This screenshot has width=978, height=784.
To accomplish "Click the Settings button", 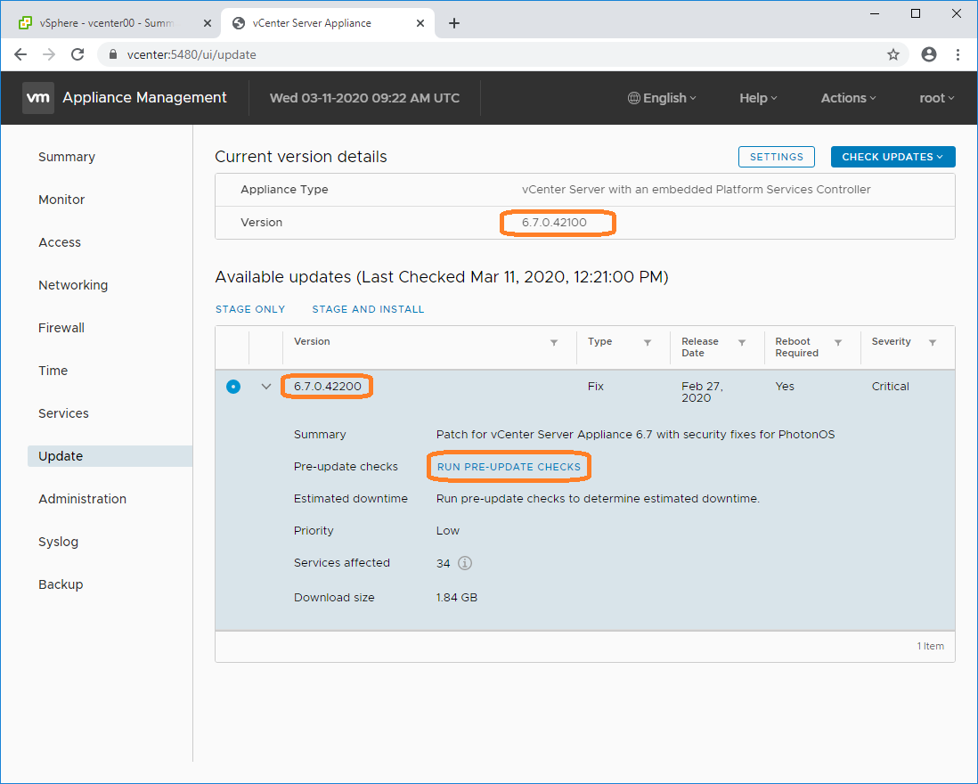I will (777, 157).
